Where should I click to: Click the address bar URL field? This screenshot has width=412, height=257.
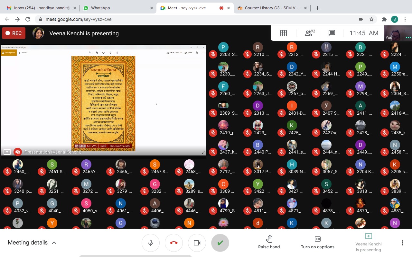click(x=193, y=19)
